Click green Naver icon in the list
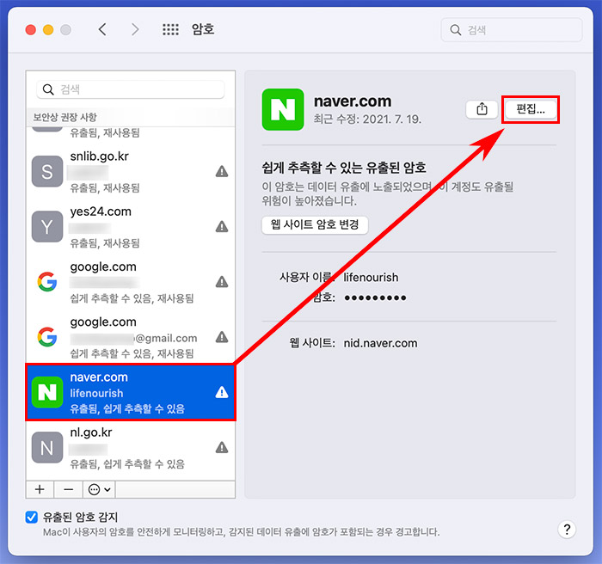 coord(47,392)
